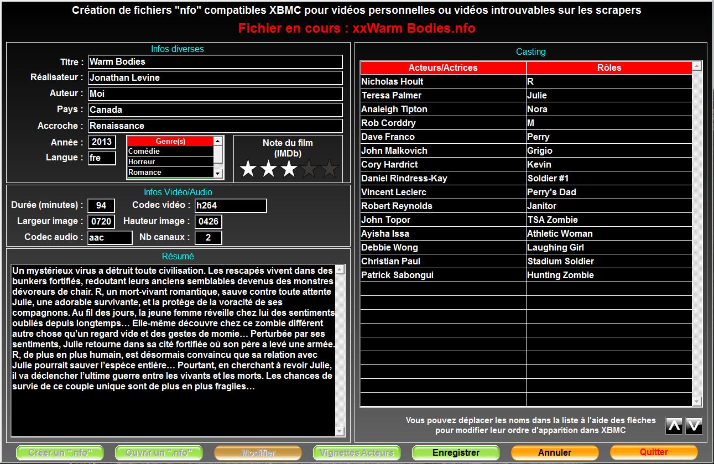Click the Hauteur image field 0426
Image resolution: width=714 pixels, height=464 pixels.
(x=209, y=222)
